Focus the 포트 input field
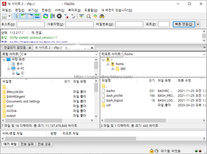The height and width of the screenshot is (154, 207). 164,24
